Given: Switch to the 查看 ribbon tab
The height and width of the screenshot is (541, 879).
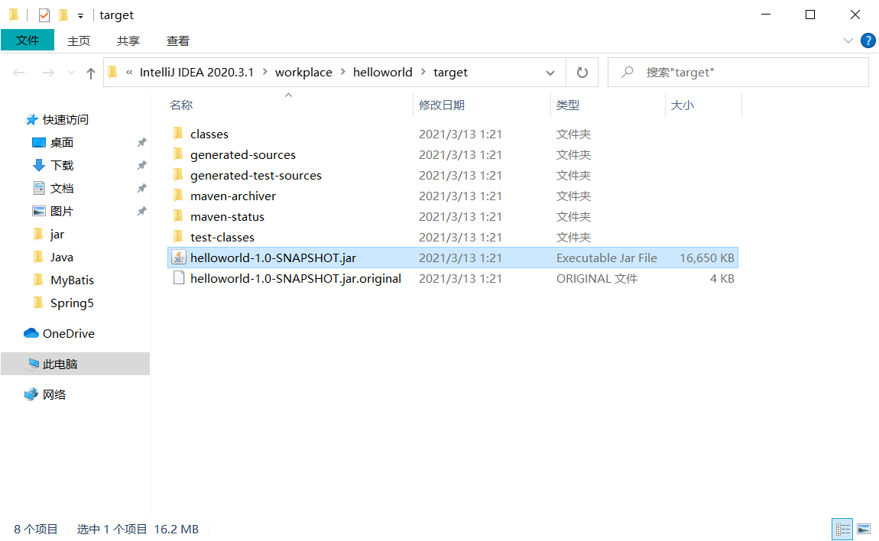Looking at the screenshot, I should click(x=177, y=40).
